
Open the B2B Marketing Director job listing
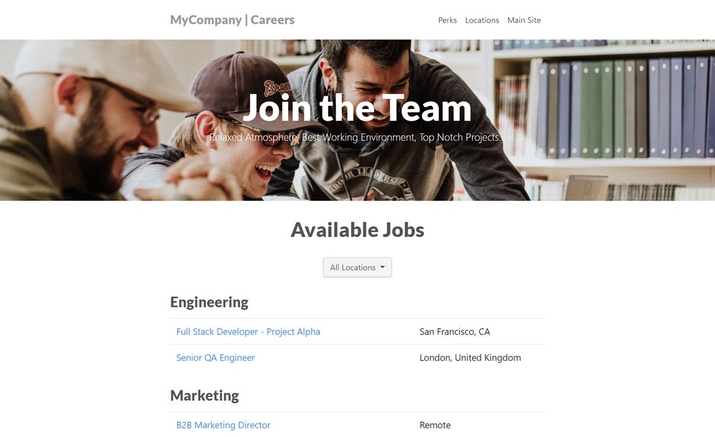(224, 425)
